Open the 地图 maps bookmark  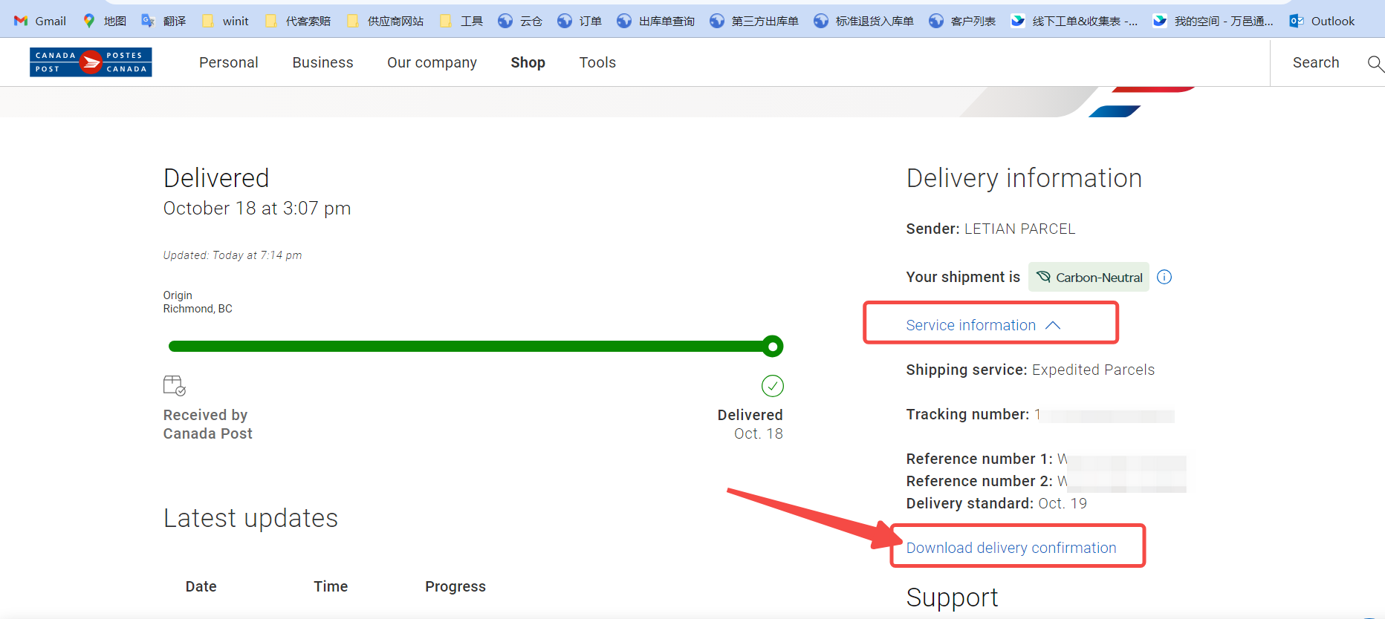pos(104,21)
